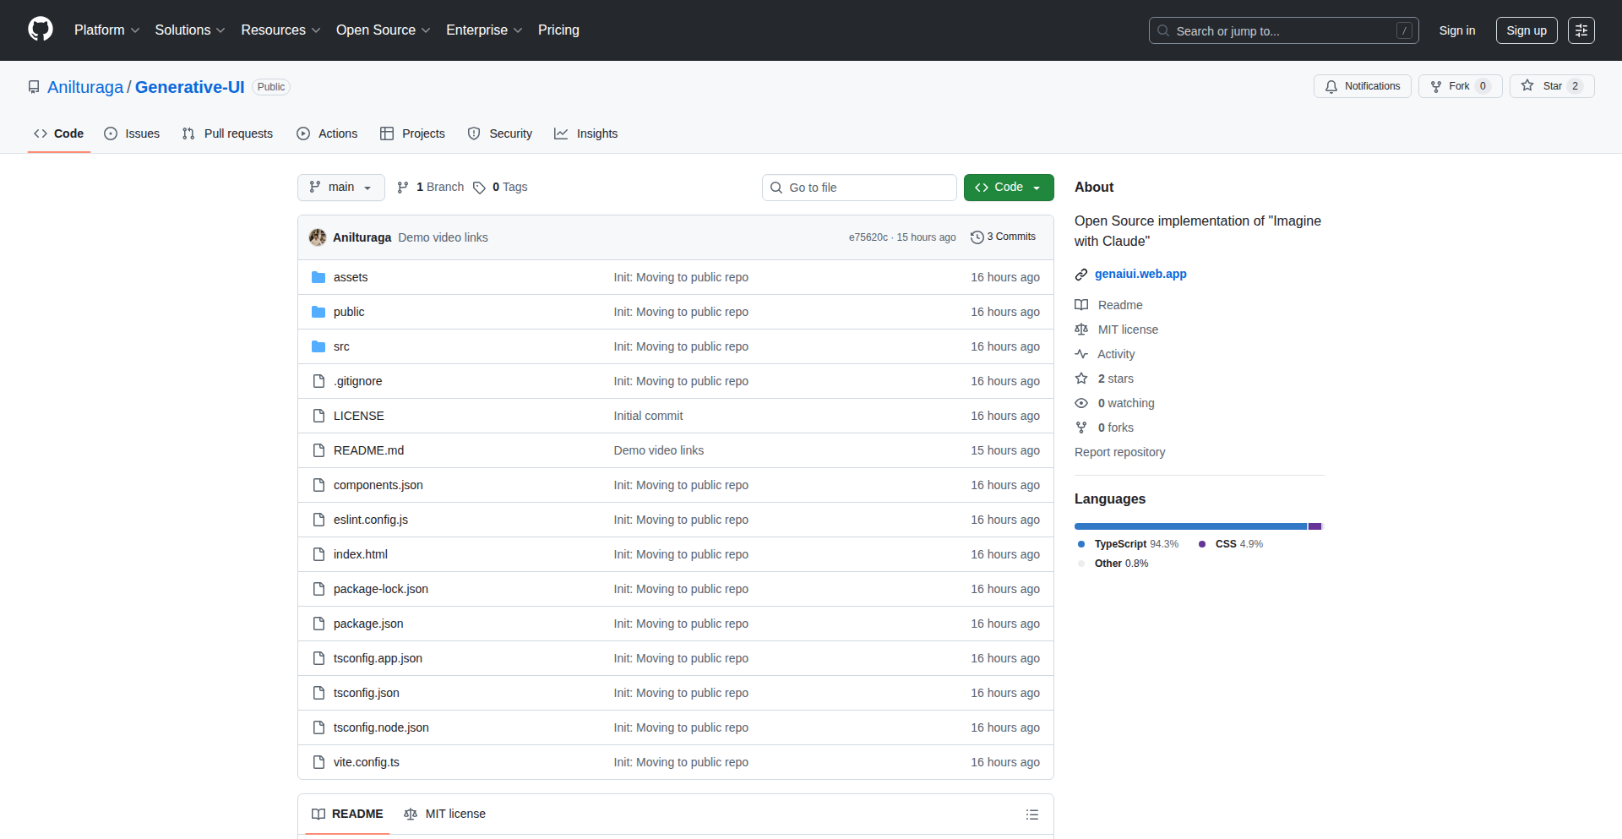
Task: Click the scales icon next to MIT license
Action: pyautogui.click(x=1081, y=330)
